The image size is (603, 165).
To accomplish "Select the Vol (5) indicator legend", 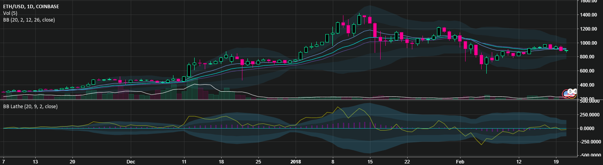I will pos(10,13).
